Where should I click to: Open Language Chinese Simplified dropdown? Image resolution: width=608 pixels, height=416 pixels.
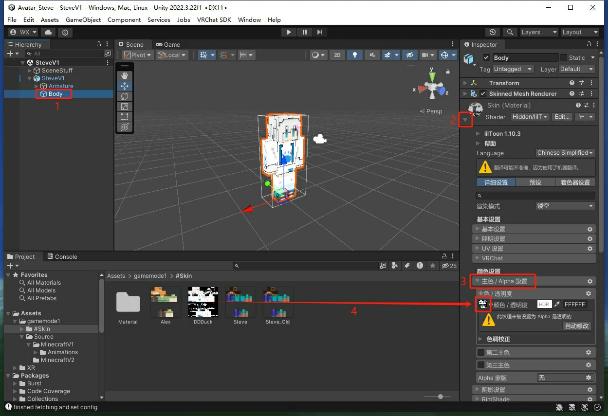click(x=565, y=153)
